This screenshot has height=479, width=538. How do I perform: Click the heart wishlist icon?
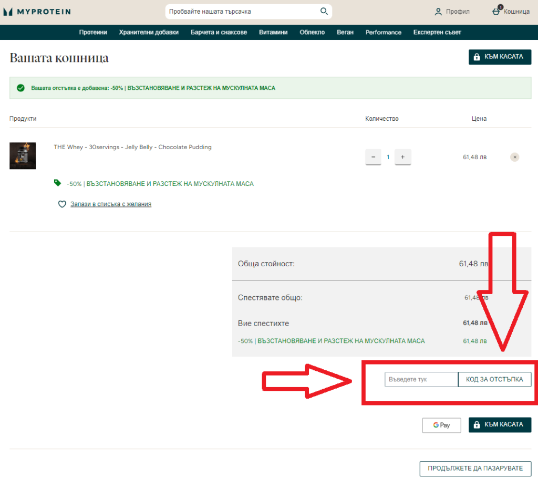pos(62,204)
